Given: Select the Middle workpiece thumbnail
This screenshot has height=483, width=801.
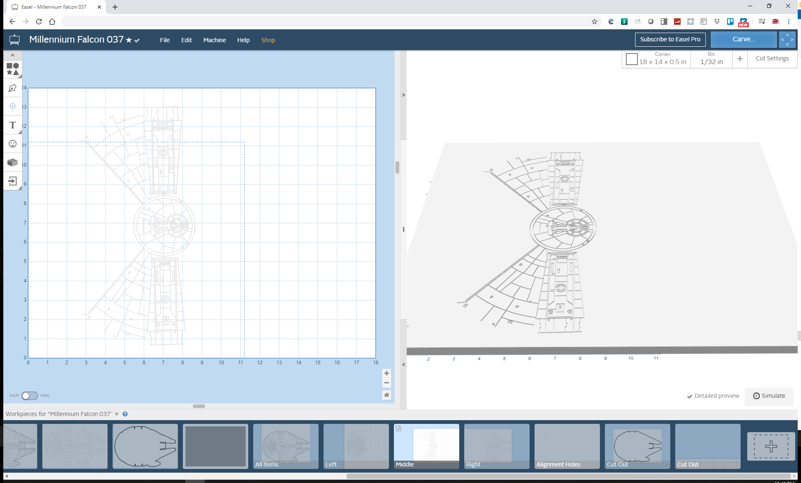Looking at the screenshot, I should coord(427,446).
